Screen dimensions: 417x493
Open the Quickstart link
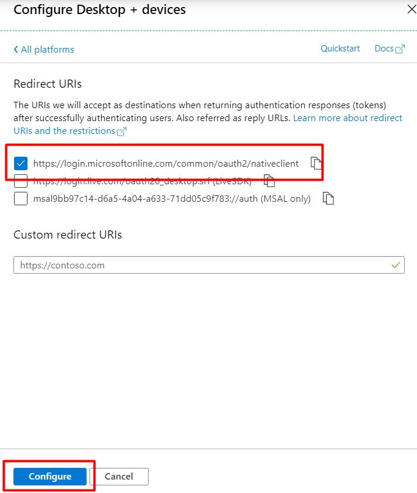[340, 49]
